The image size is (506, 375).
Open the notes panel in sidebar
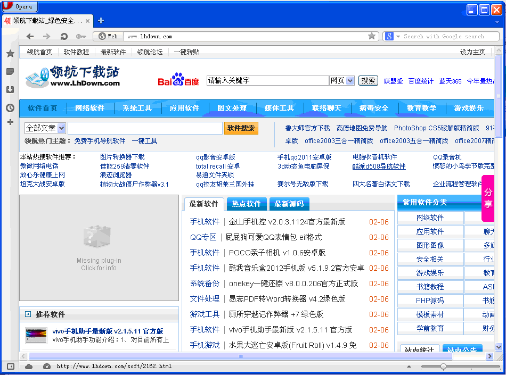10,71
